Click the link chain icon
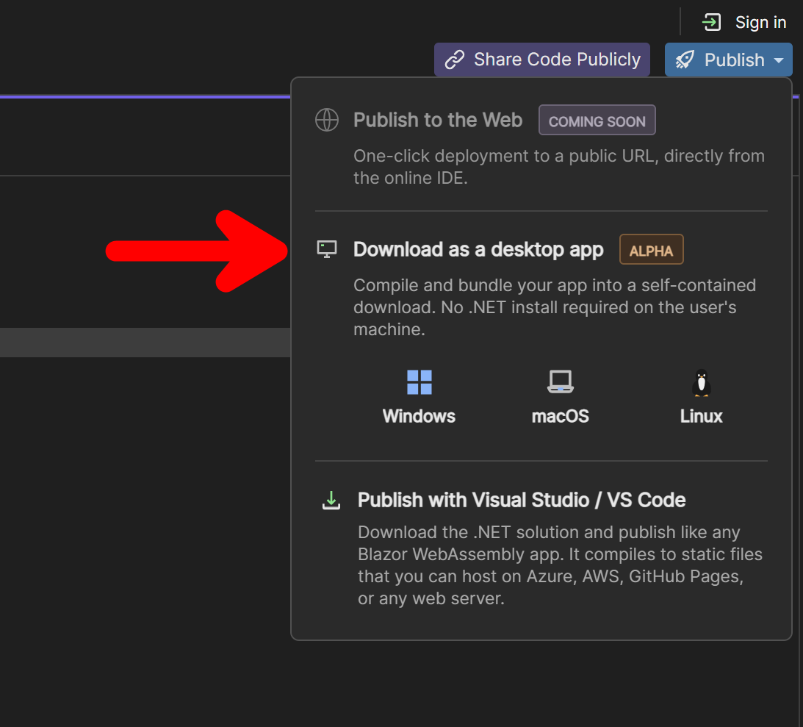Image resolution: width=803 pixels, height=727 pixels. (454, 60)
